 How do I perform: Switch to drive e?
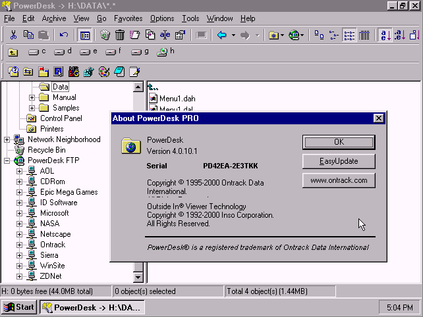(x=88, y=51)
